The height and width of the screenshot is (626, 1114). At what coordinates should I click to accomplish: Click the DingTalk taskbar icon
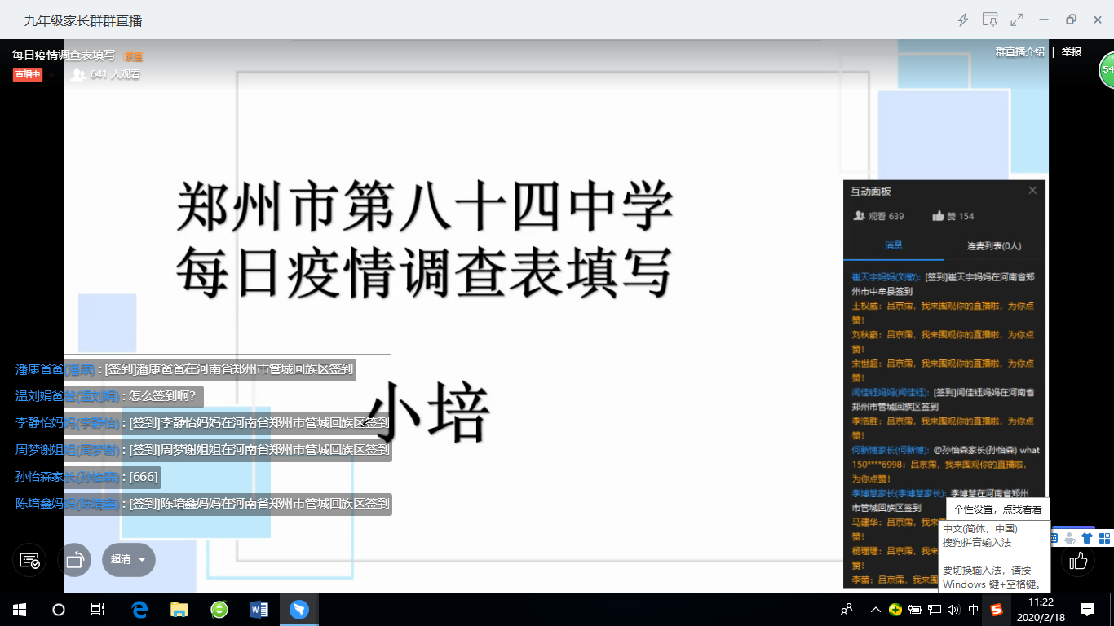(x=299, y=610)
